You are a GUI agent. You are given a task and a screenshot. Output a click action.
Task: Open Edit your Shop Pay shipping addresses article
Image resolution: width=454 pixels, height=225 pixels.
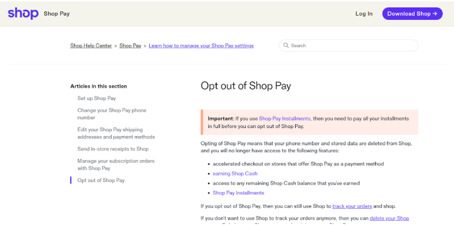116,133
